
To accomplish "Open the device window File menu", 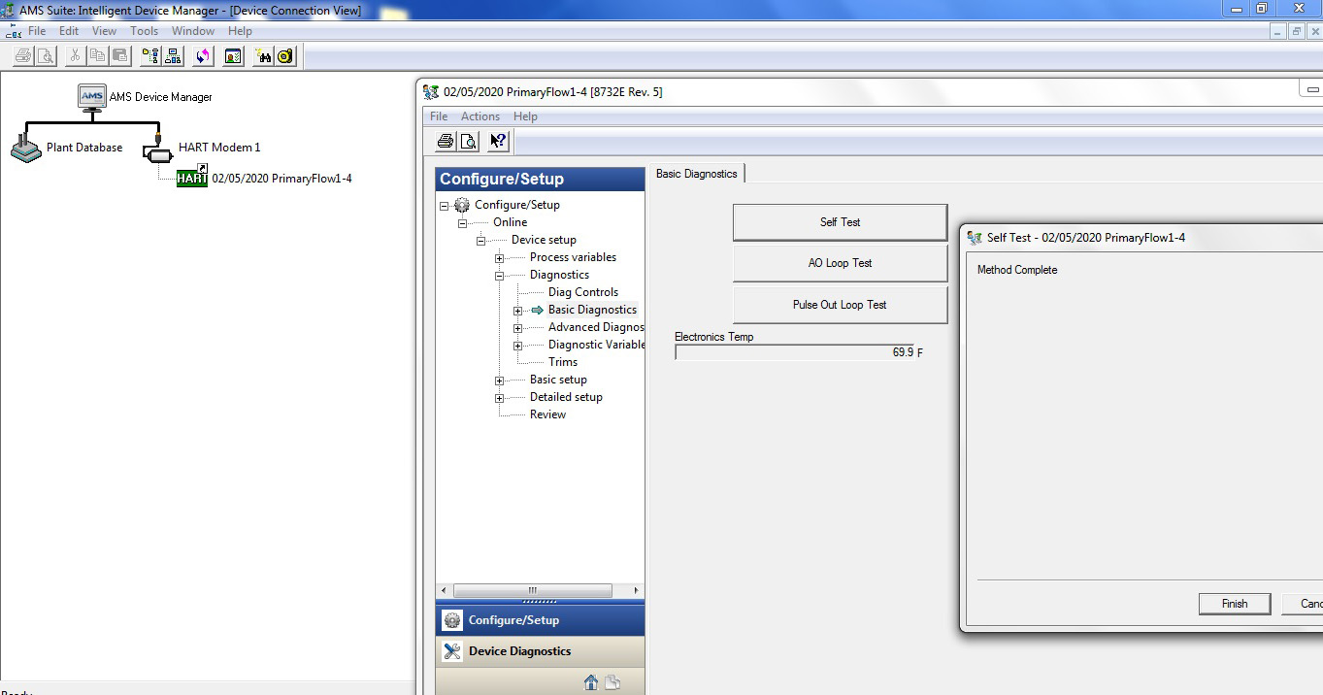I will [x=439, y=116].
